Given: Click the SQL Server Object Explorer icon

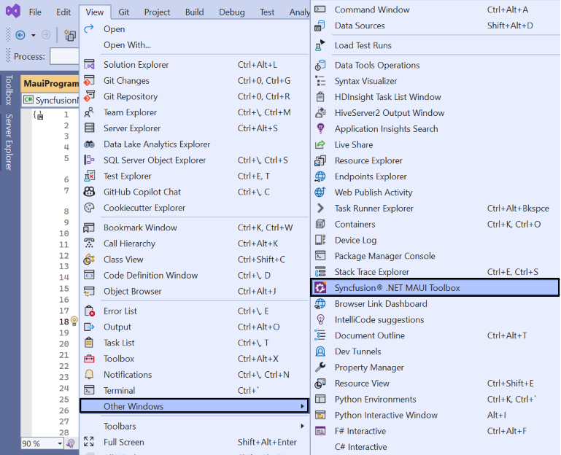Looking at the screenshot, I should click(89, 160).
